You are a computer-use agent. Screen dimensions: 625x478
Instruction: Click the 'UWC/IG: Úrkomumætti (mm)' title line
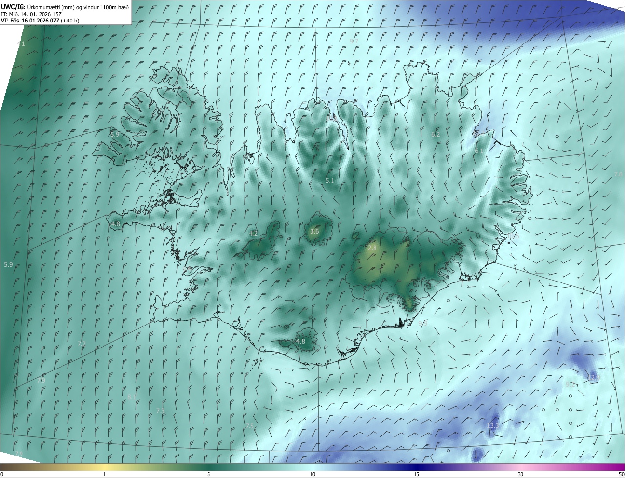(x=65, y=7)
